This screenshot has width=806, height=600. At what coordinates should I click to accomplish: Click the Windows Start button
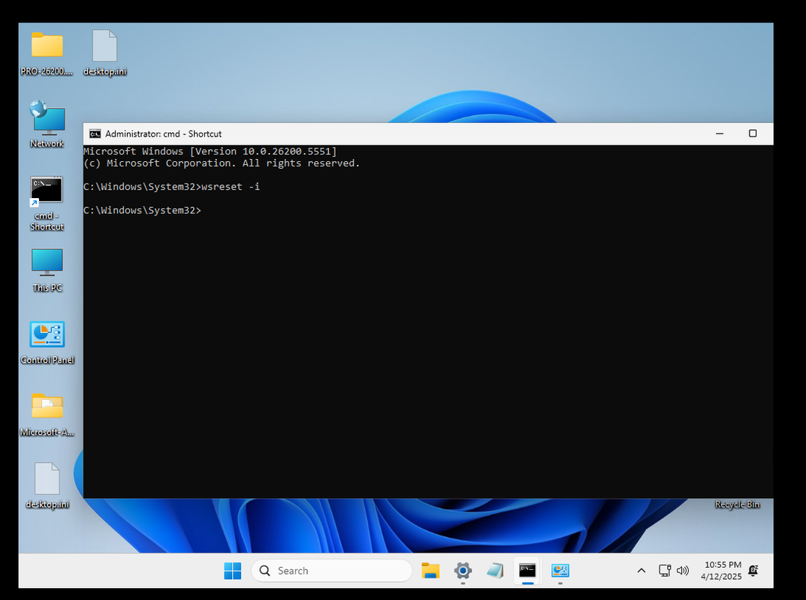tap(232, 571)
